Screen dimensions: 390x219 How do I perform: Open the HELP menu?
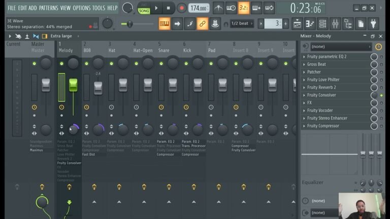coord(112,8)
